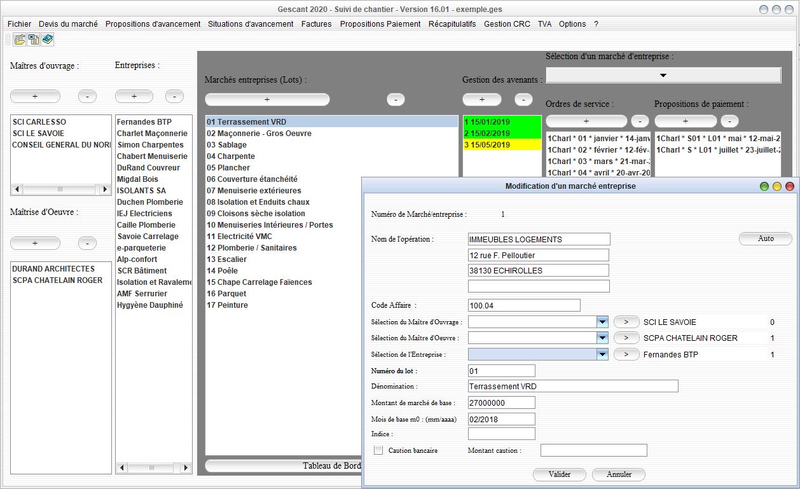Select DURAND ARCHITECTES in Maîtrise d'Oeuvre list
This screenshot has height=489, width=800.
point(61,268)
